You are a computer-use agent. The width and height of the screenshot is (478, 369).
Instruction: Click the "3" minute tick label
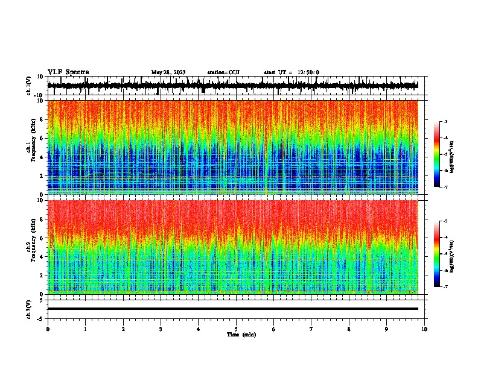tap(161, 329)
